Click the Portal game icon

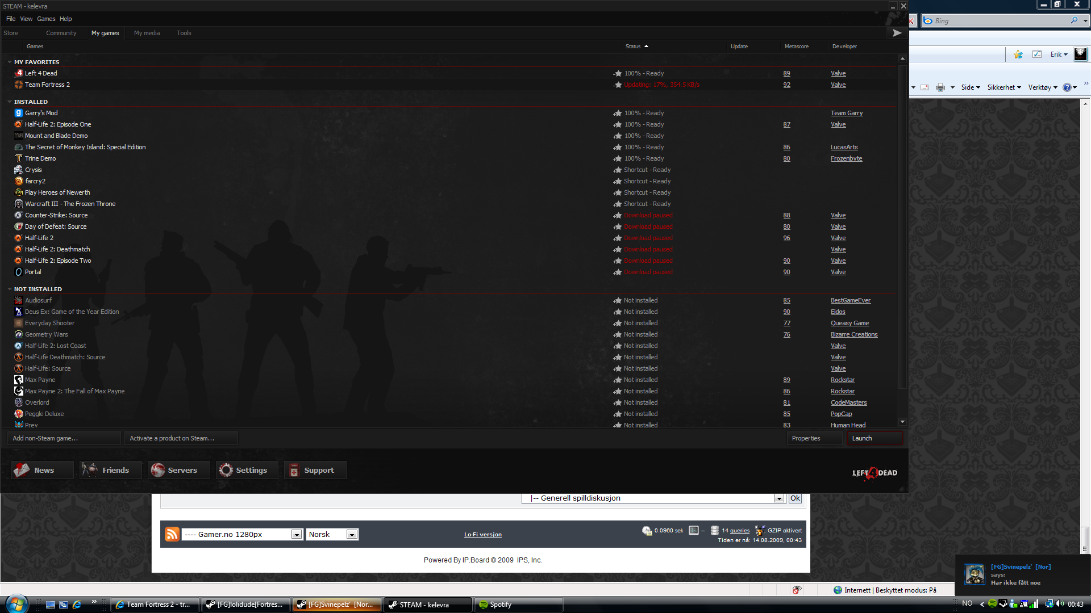click(19, 272)
